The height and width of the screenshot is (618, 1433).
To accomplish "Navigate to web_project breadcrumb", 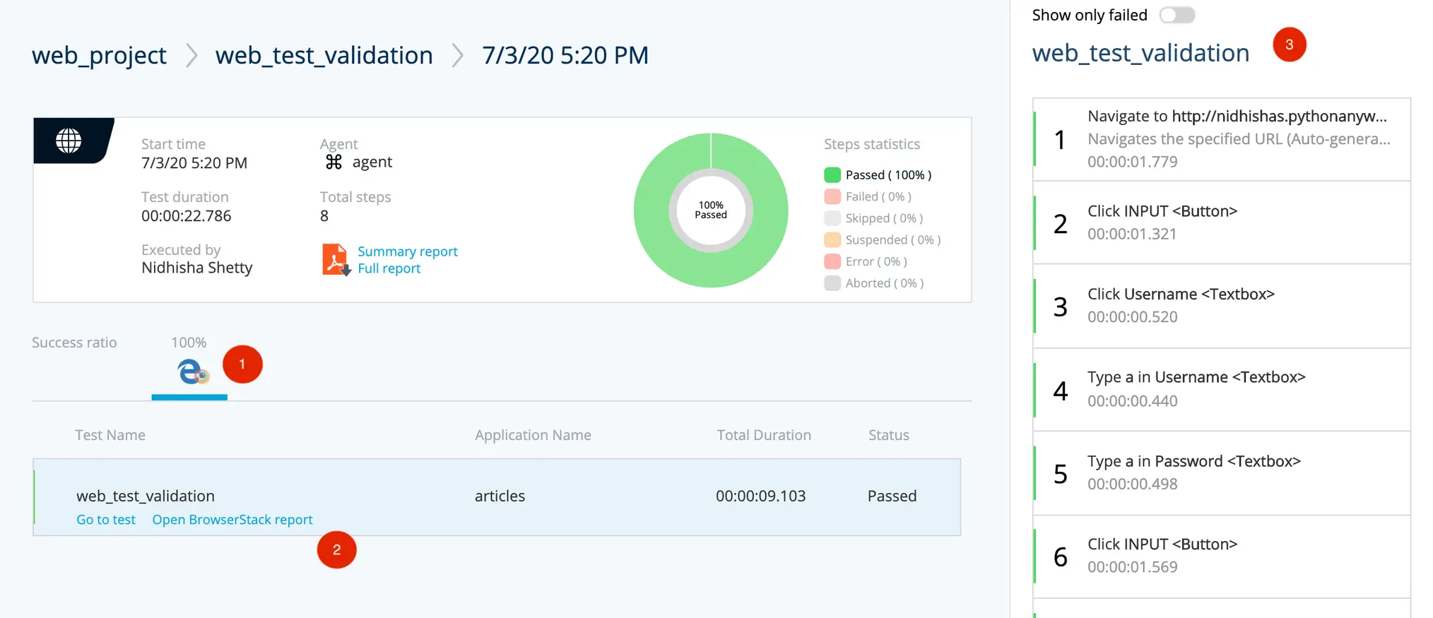I will pyautogui.click(x=99, y=55).
